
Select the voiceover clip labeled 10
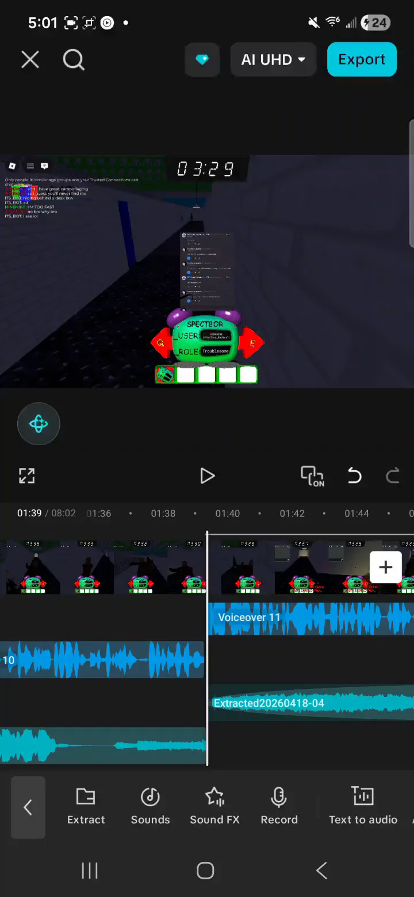click(102, 660)
